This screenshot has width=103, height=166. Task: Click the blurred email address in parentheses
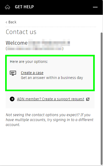click(x=35, y=49)
